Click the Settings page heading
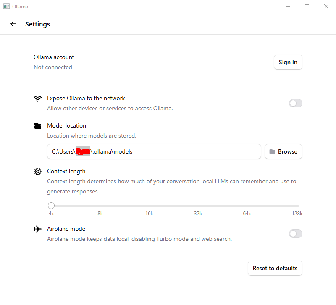The height and width of the screenshot is (305, 336). coord(37,24)
